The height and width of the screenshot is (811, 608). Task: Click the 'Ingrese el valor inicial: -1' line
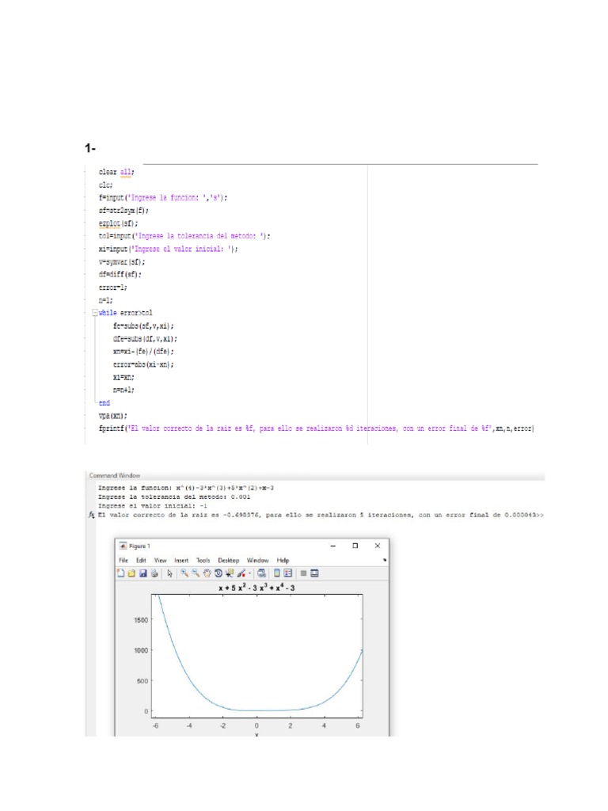point(153,506)
